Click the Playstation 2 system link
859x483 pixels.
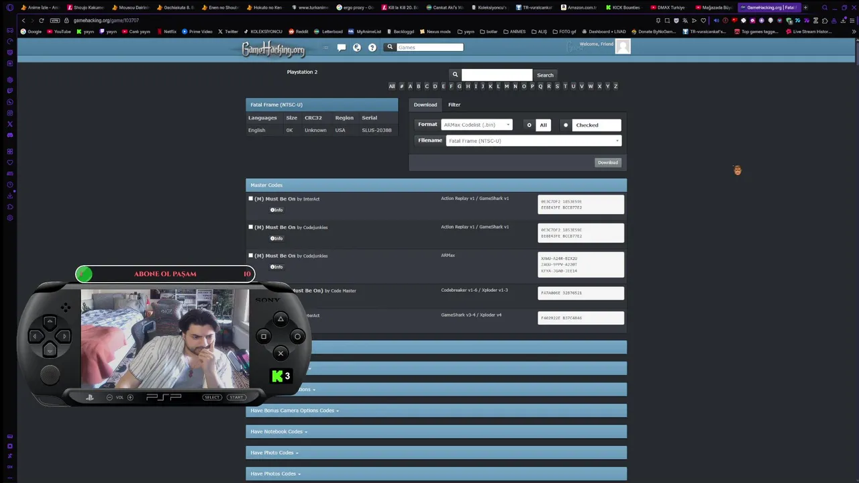pos(302,72)
